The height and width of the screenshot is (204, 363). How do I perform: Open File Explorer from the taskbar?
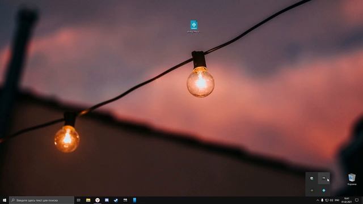(x=88, y=200)
